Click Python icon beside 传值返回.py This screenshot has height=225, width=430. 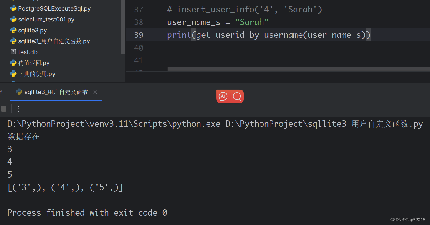(13, 63)
